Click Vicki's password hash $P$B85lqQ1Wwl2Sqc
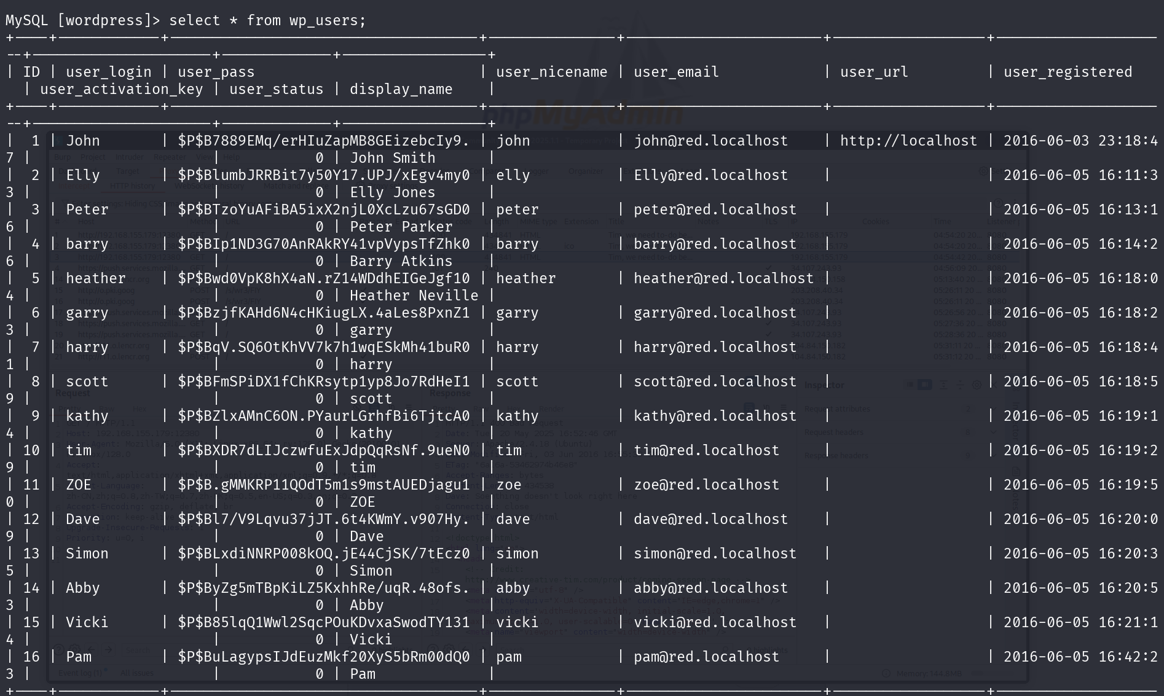 click(x=324, y=622)
